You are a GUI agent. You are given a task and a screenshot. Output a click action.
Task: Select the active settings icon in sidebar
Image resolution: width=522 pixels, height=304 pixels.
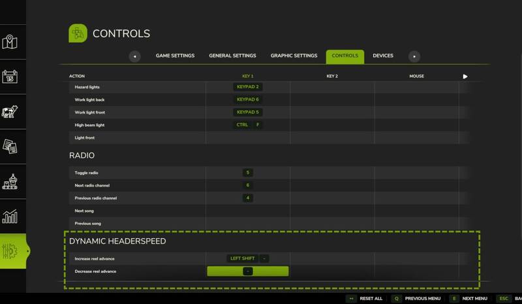[12, 252]
